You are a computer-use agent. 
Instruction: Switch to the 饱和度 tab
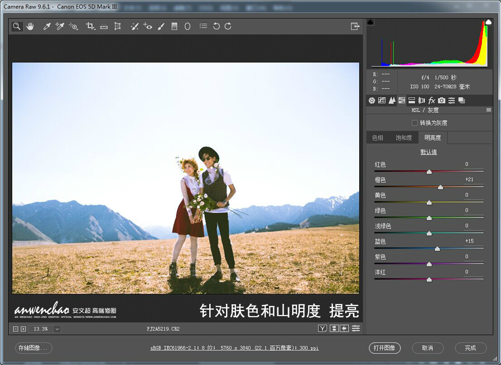pyautogui.click(x=404, y=138)
